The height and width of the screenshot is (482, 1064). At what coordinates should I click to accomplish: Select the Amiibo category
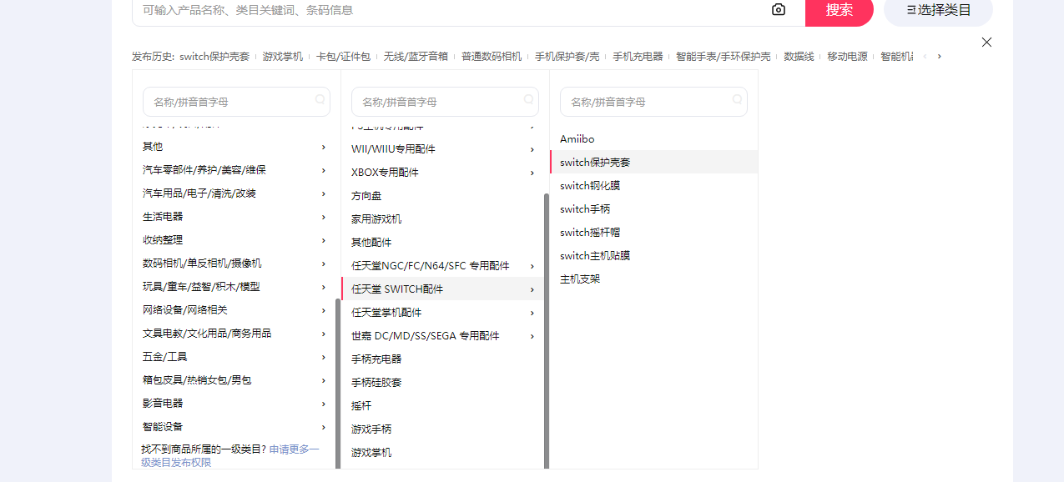pyautogui.click(x=577, y=139)
